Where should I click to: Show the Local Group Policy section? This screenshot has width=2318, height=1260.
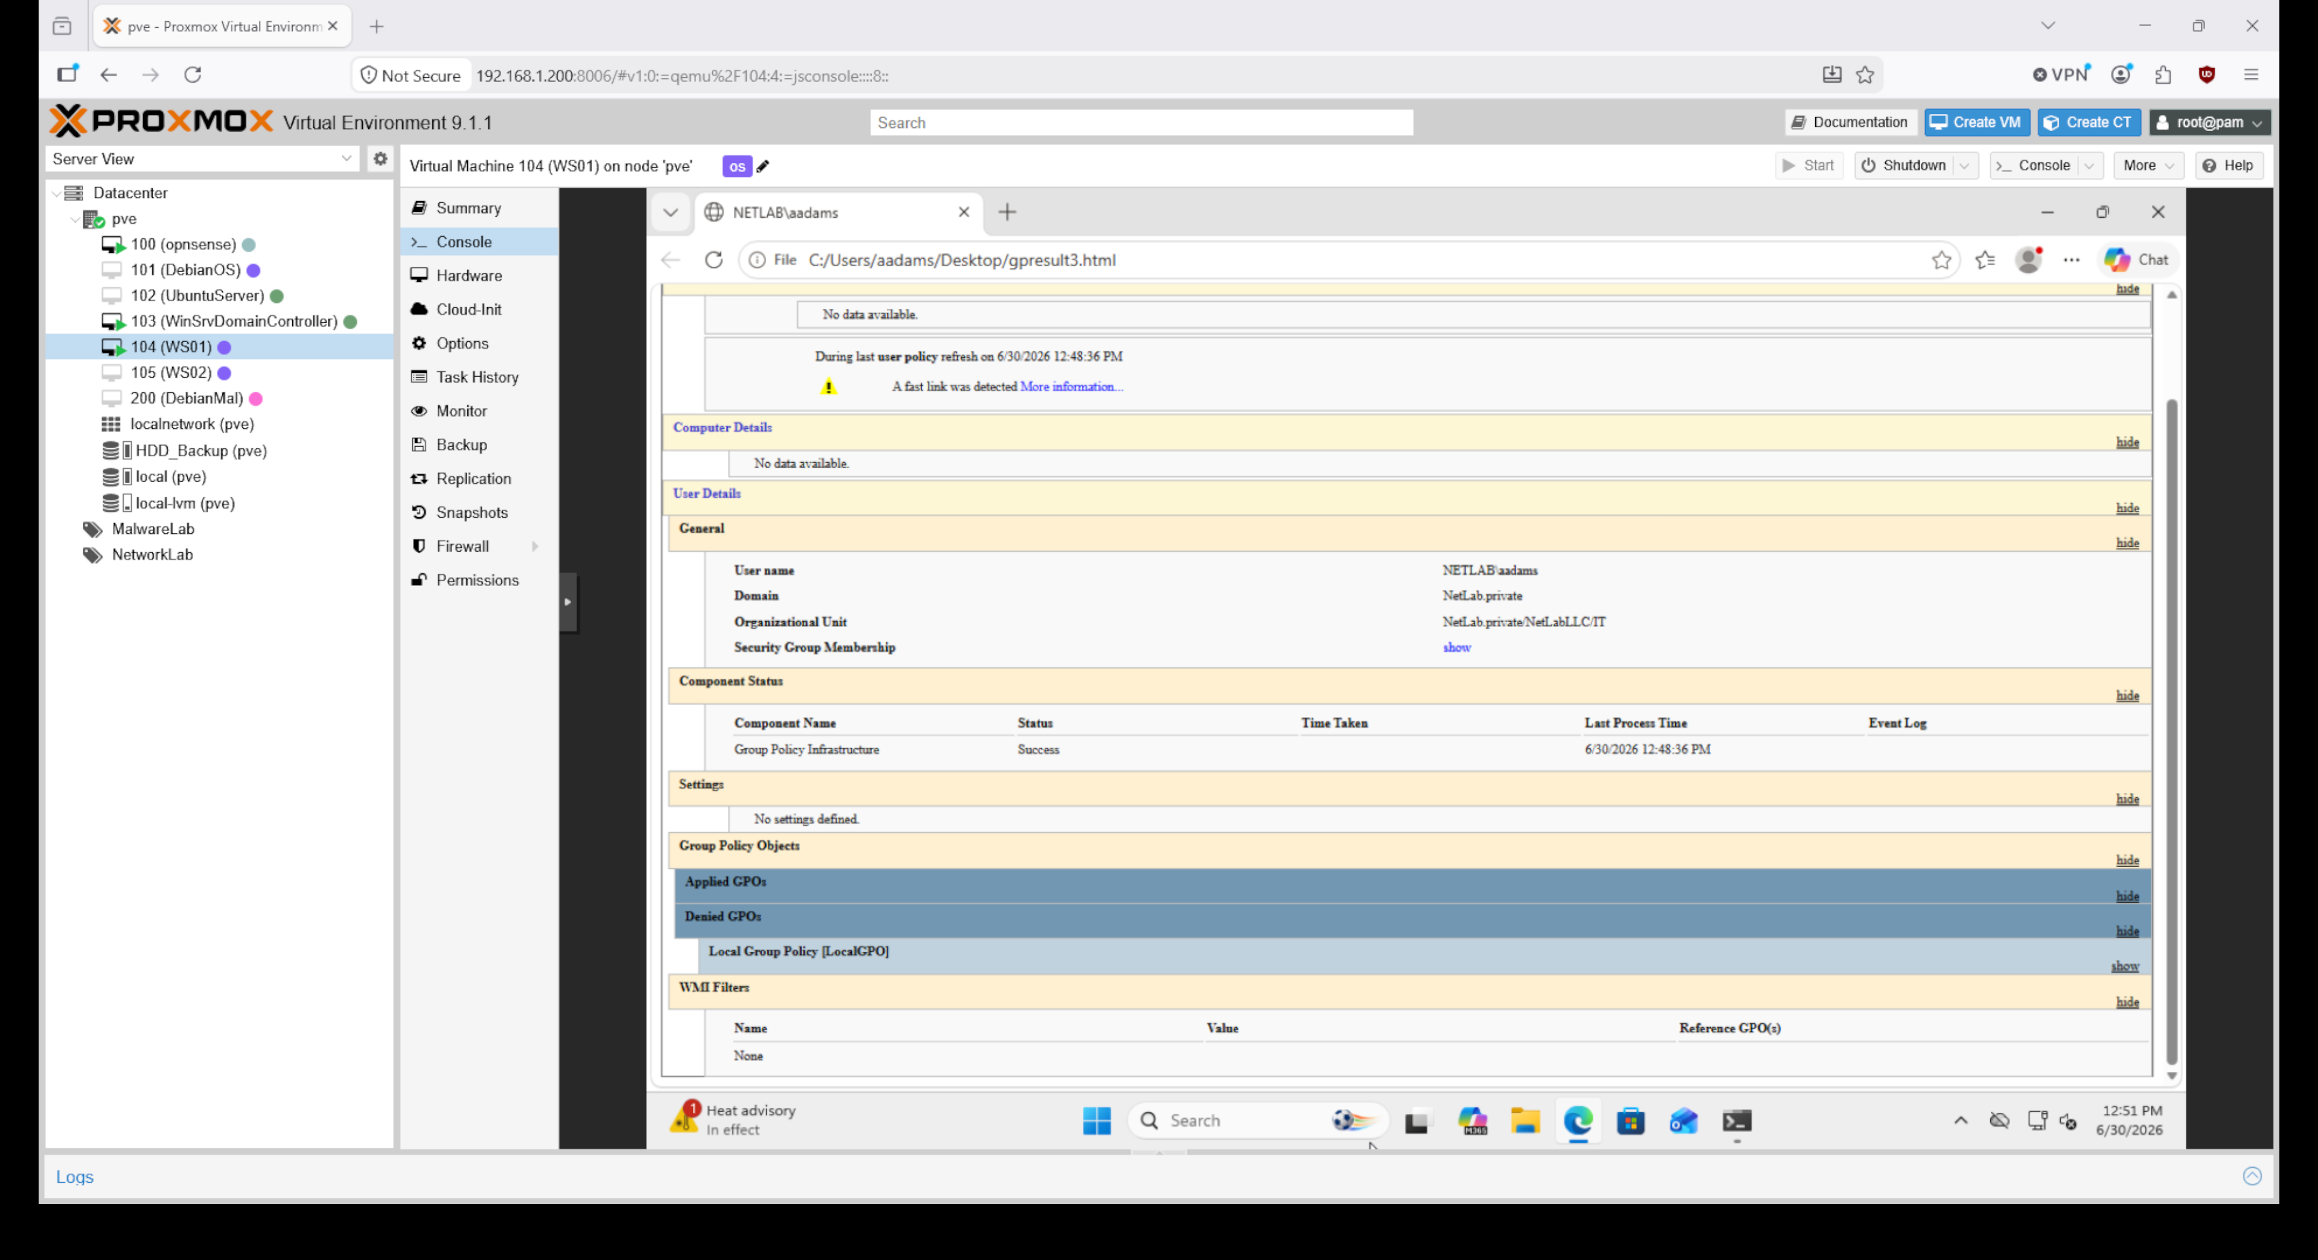[2125, 966]
